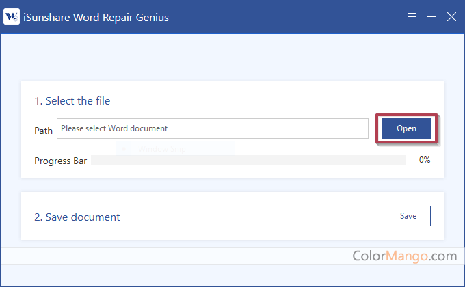Open the hamburger menu in title bar
The image size is (465, 287).
pos(412,17)
